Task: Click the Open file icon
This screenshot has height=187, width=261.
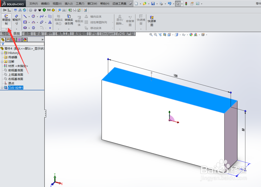Action: click(x=145, y=3)
